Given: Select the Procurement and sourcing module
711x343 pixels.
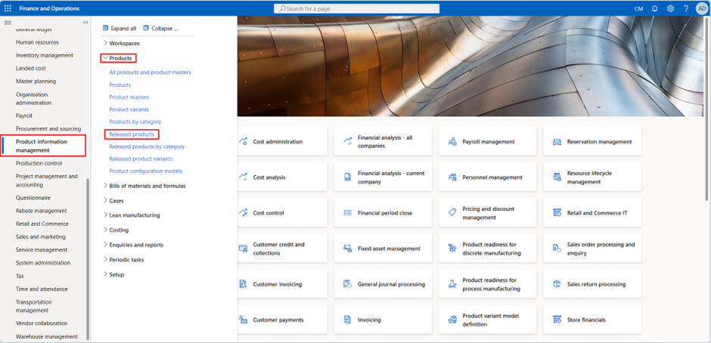Looking at the screenshot, I should click(x=48, y=128).
